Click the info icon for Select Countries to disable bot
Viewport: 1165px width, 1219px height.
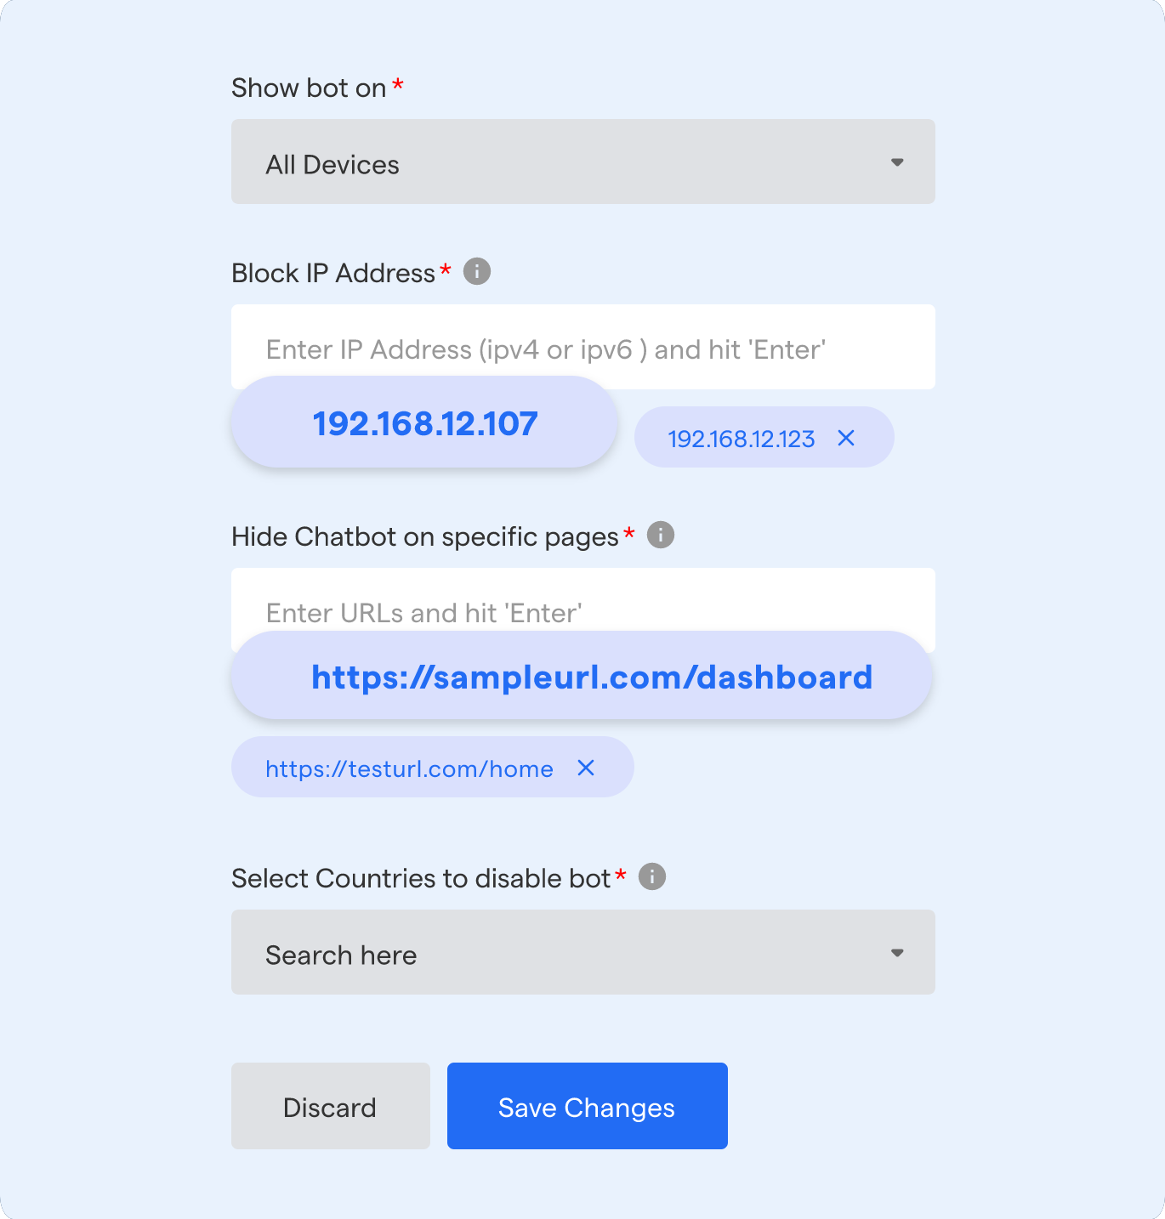(x=651, y=876)
